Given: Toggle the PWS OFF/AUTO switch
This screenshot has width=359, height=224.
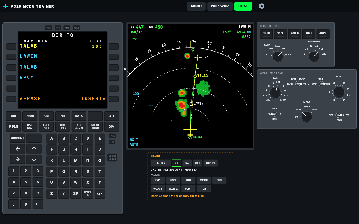Looking at the screenshot, I should coord(338,115).
